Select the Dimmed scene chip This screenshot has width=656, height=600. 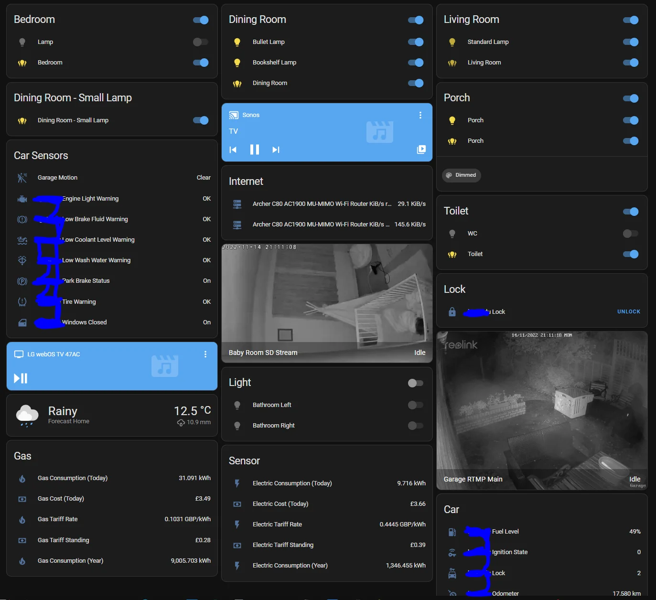tap(462, 175)
